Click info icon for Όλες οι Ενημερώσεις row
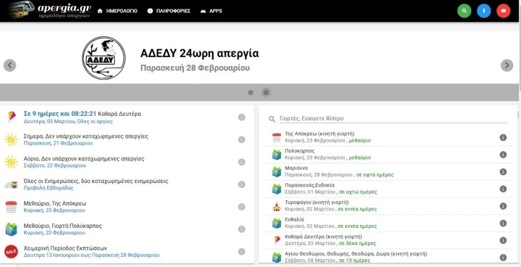 pos(242,184)
